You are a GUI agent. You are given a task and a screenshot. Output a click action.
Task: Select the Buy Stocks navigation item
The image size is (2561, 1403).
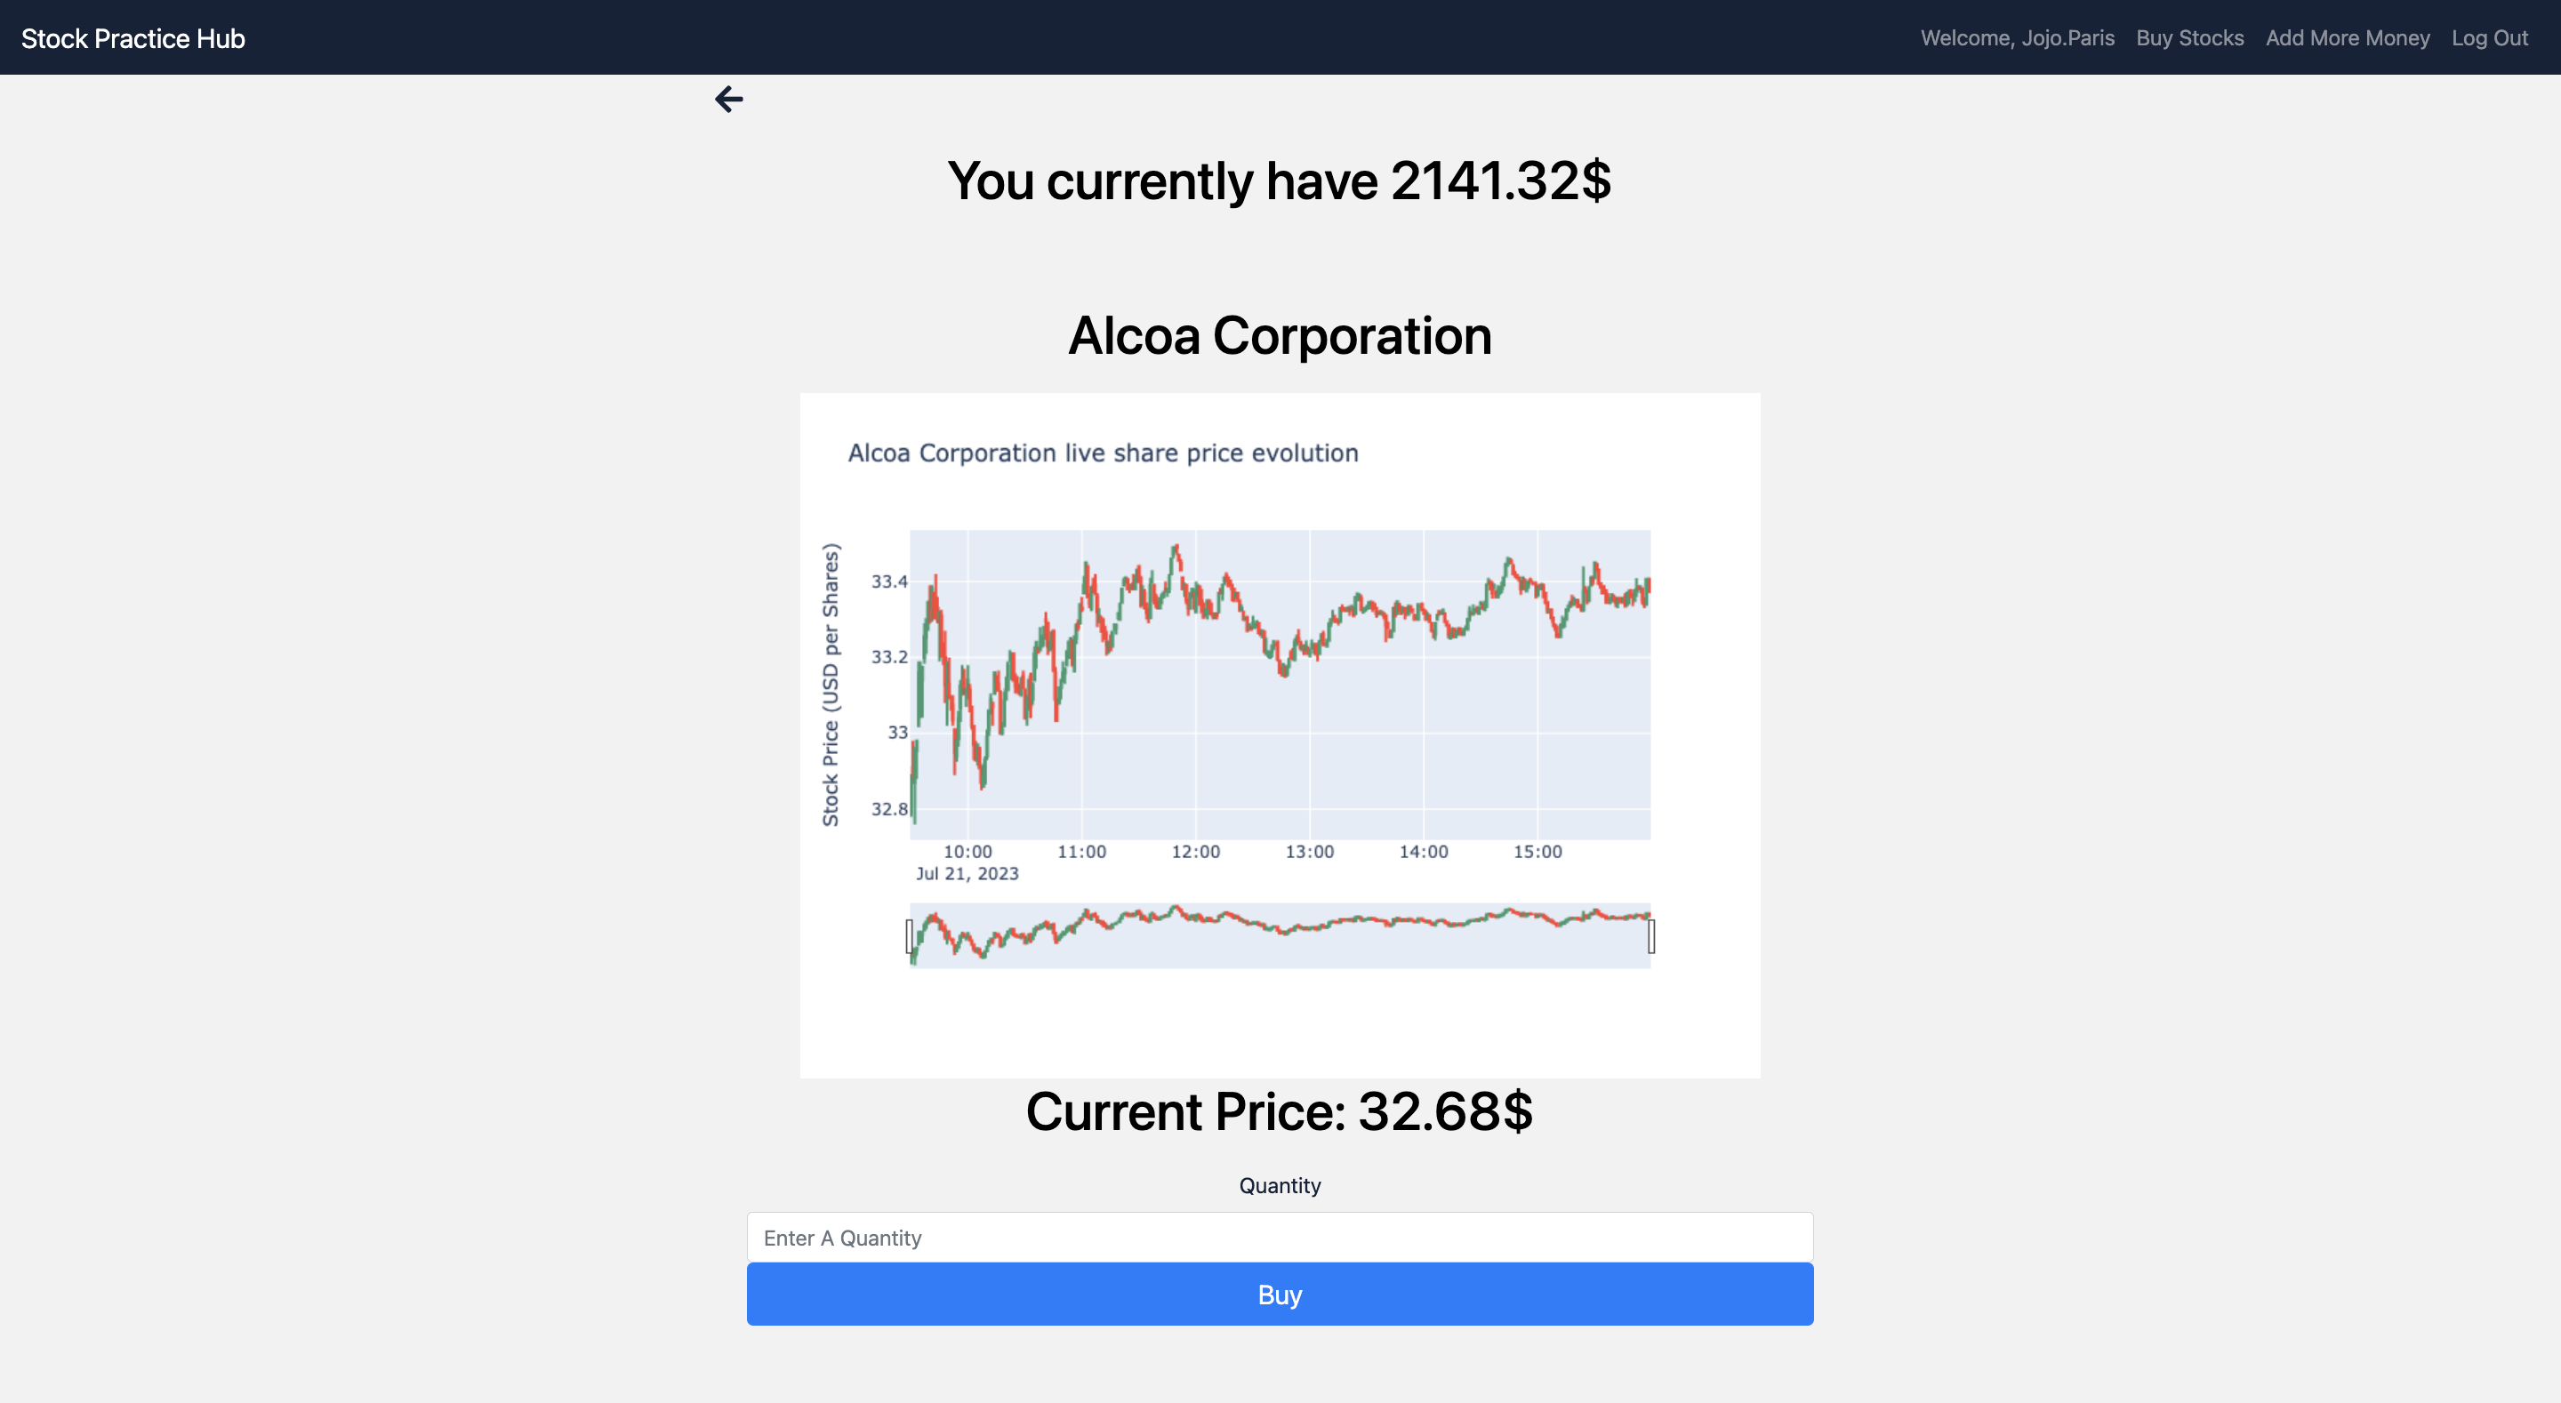[2190, 37]
